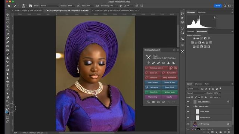
Task: Click the Sharpening button
Action: [x=153, y=97]
